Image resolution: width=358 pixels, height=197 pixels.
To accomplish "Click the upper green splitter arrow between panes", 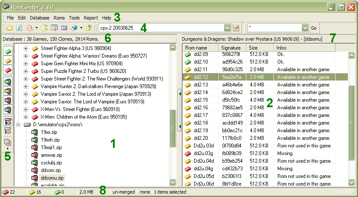I will click(x=180, y=94).
